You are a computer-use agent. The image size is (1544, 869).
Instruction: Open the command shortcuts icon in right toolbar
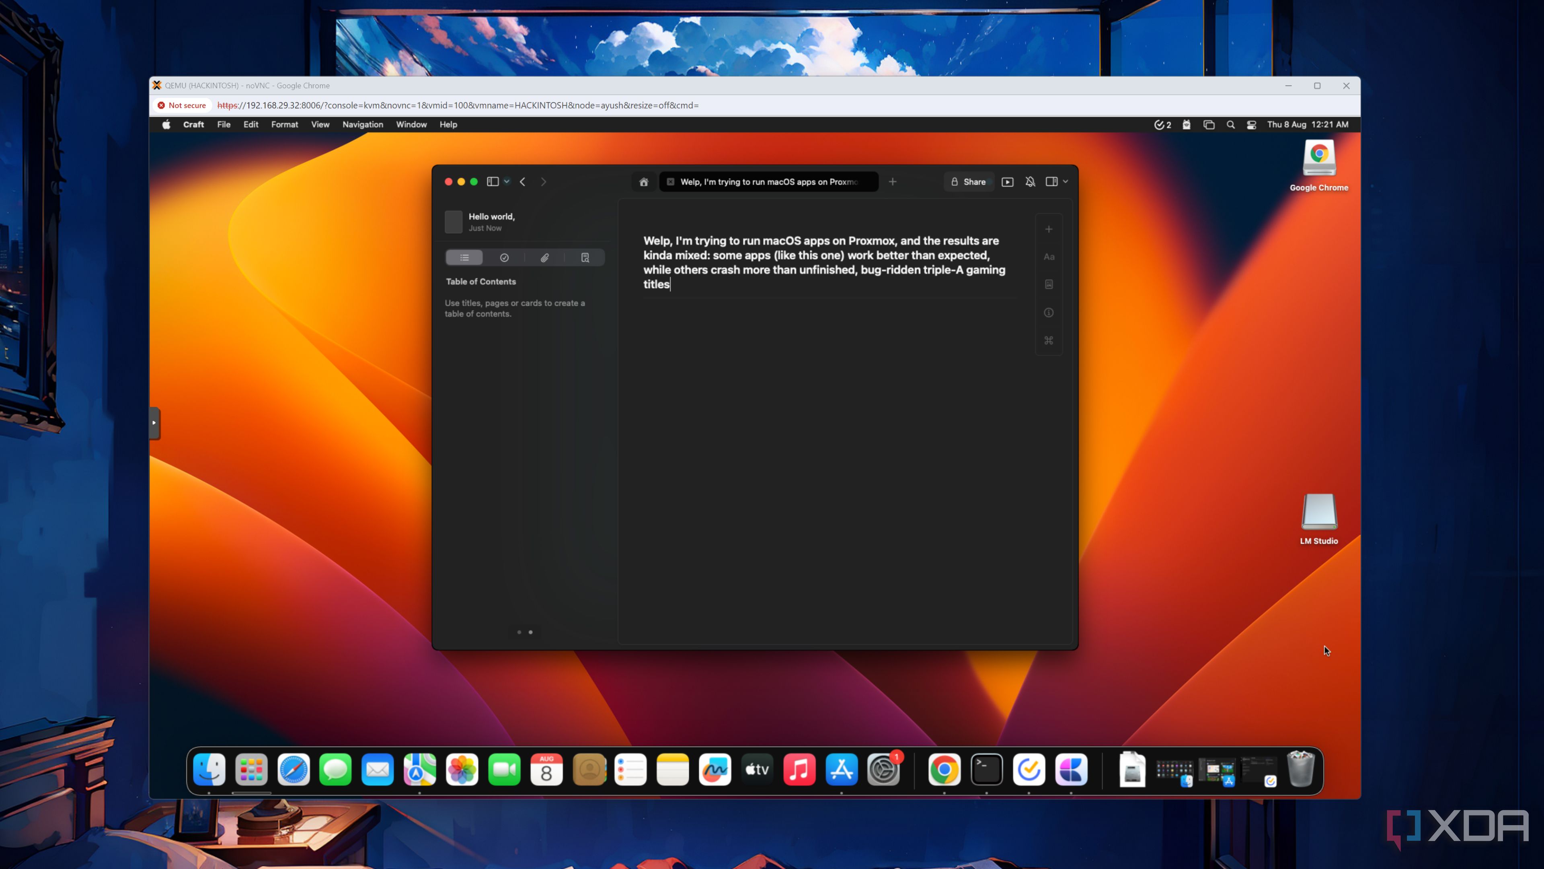click(1049, 340)
